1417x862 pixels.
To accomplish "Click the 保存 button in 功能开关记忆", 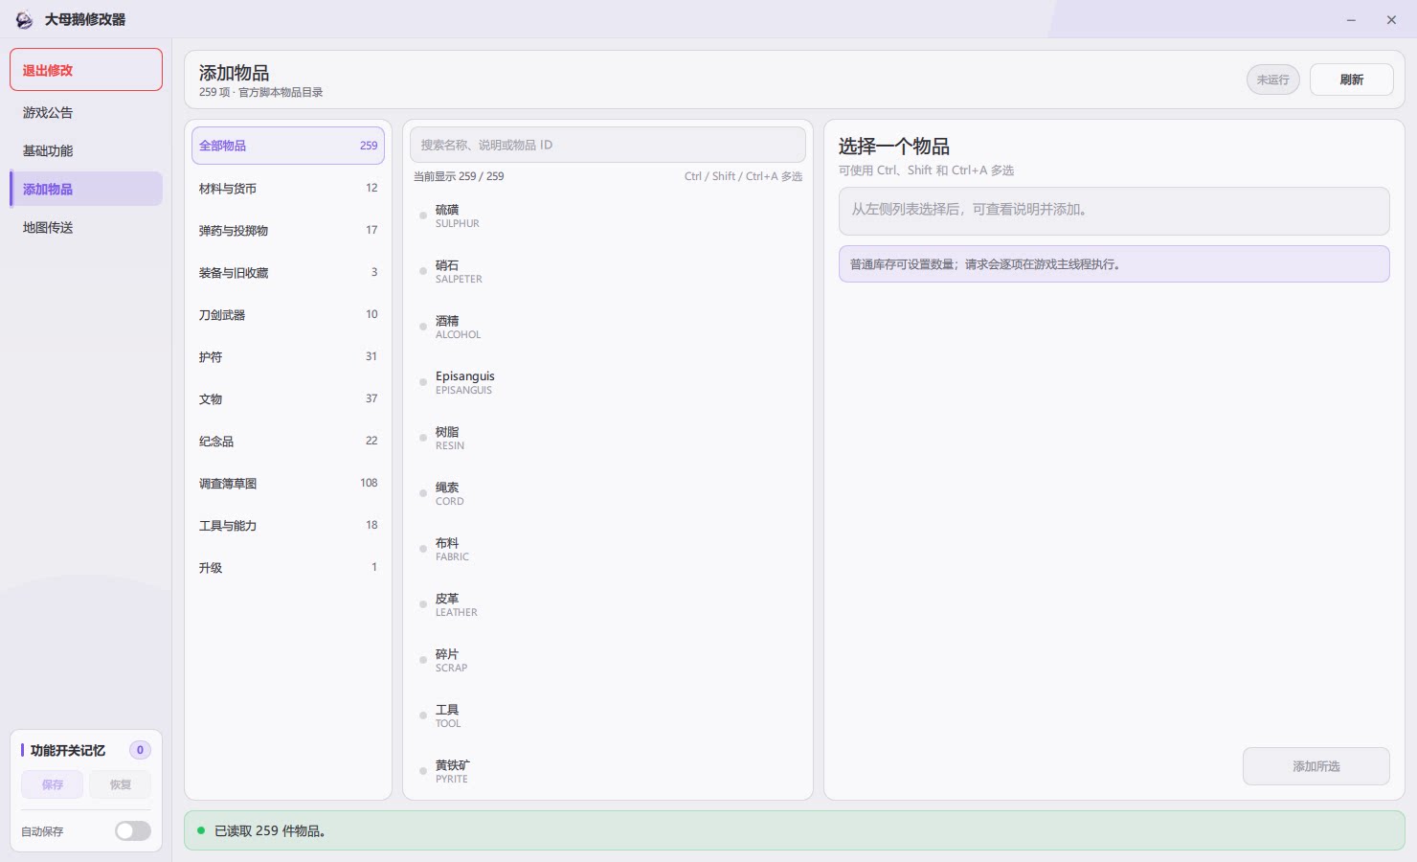I will tap(53, 784).
